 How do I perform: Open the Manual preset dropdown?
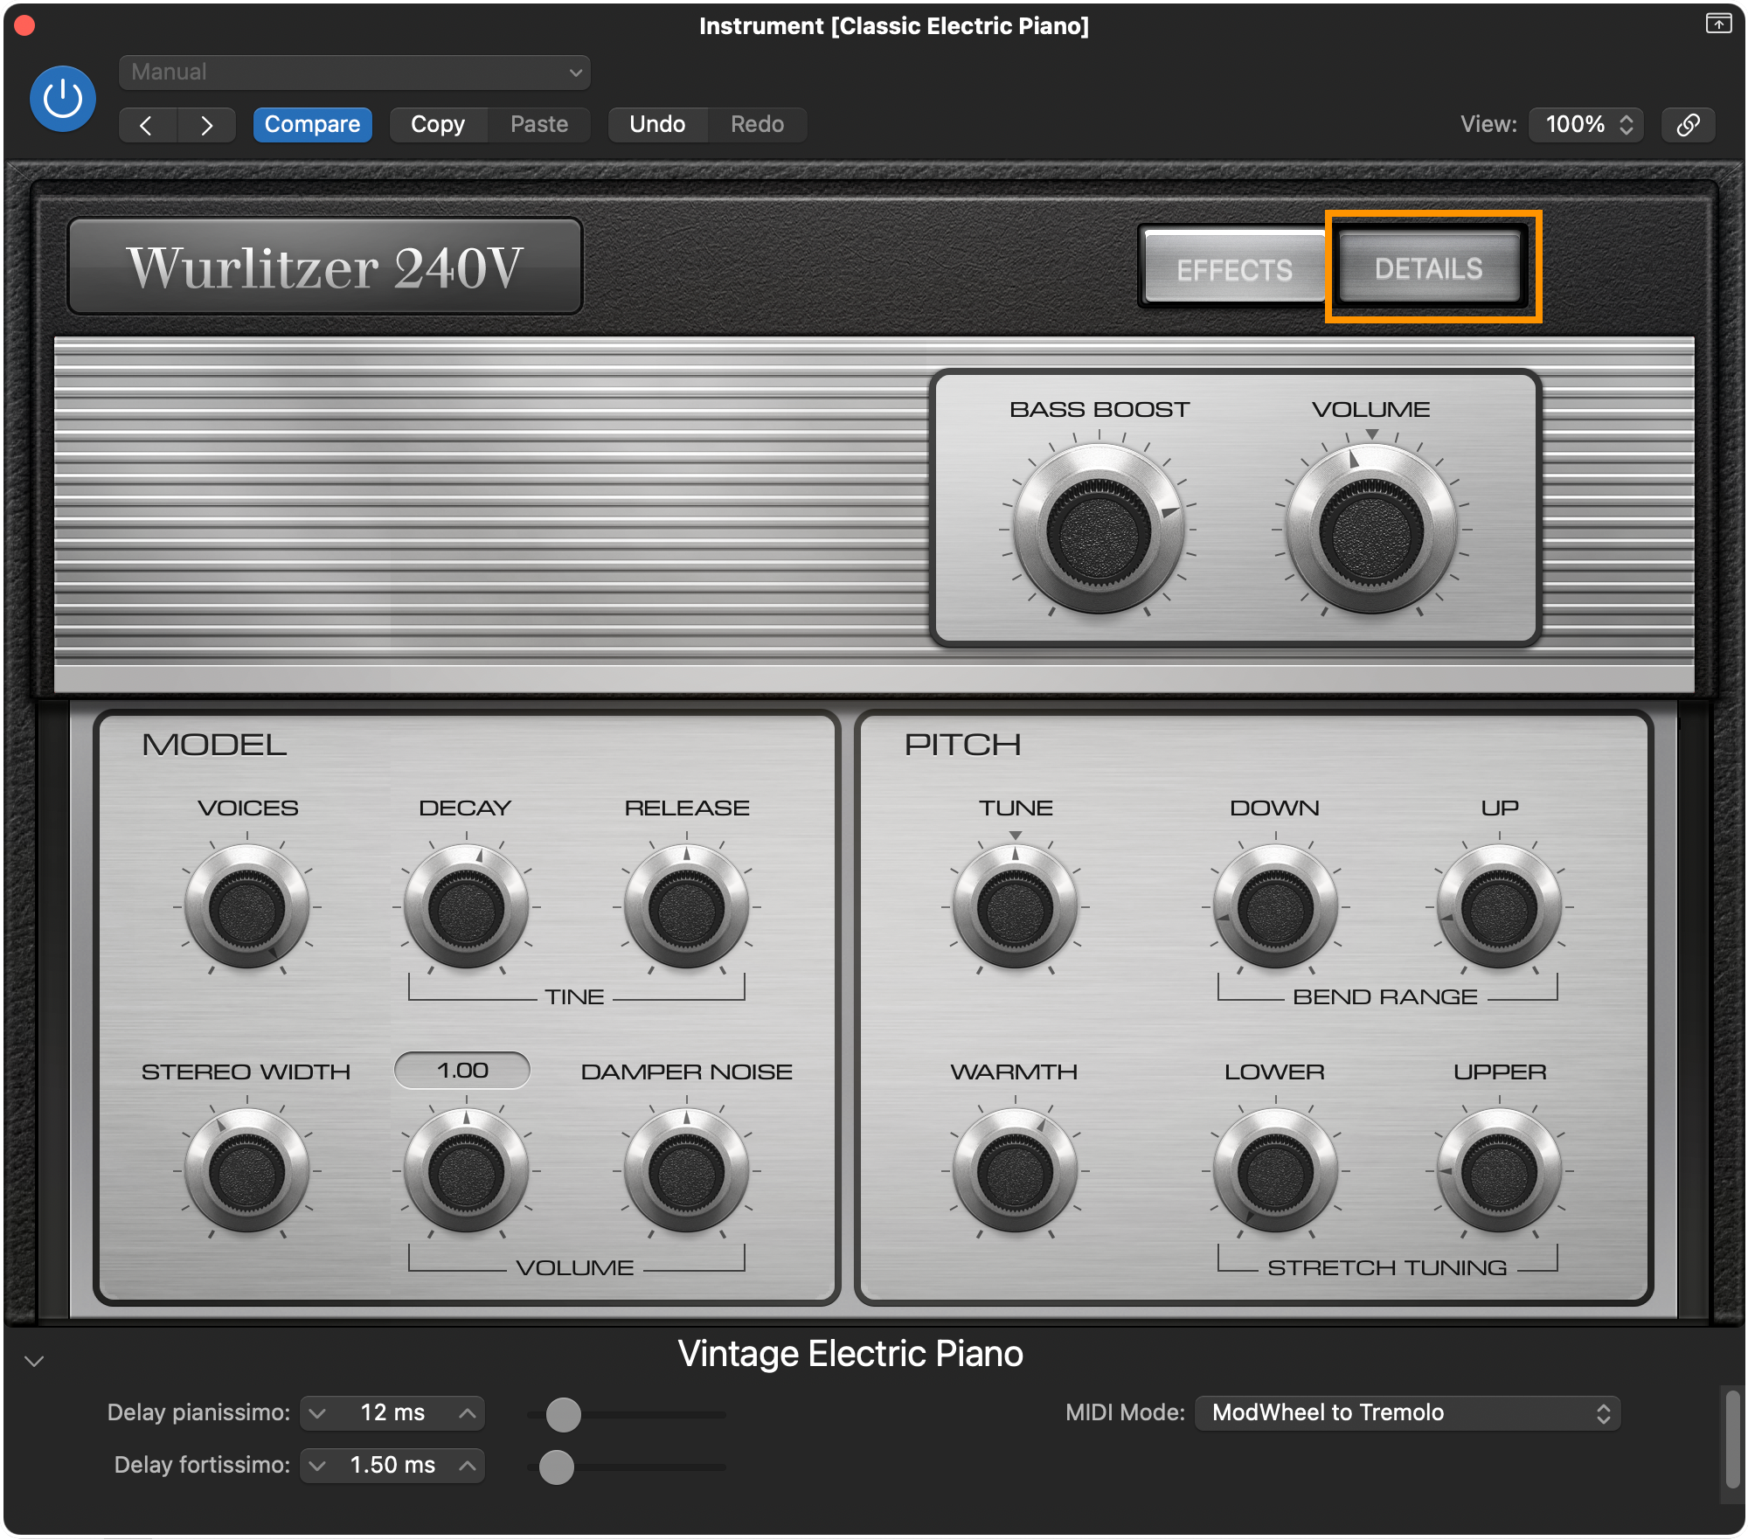pos(354,72)
